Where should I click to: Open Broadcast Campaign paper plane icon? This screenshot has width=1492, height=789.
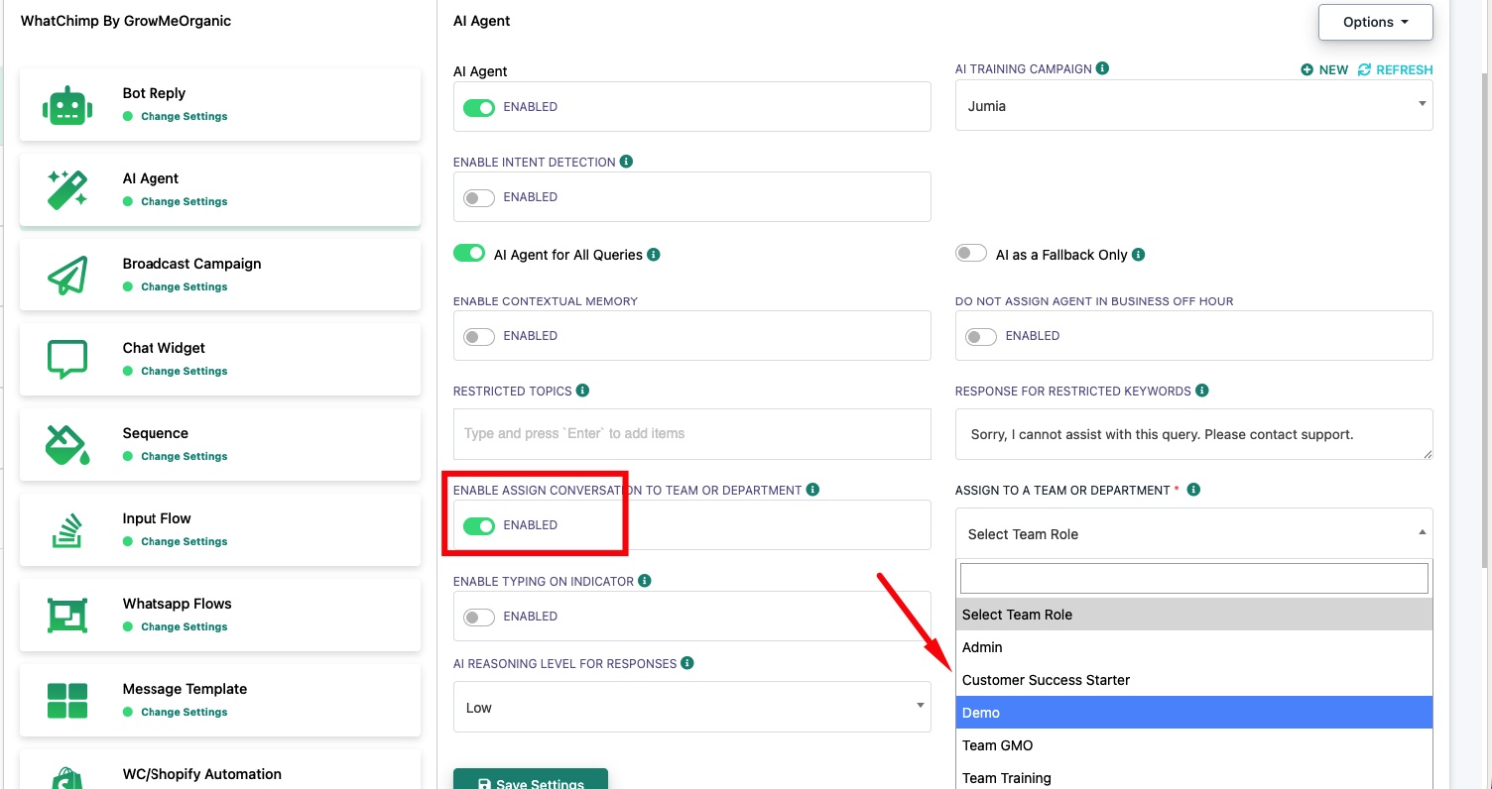pos(67,275)
